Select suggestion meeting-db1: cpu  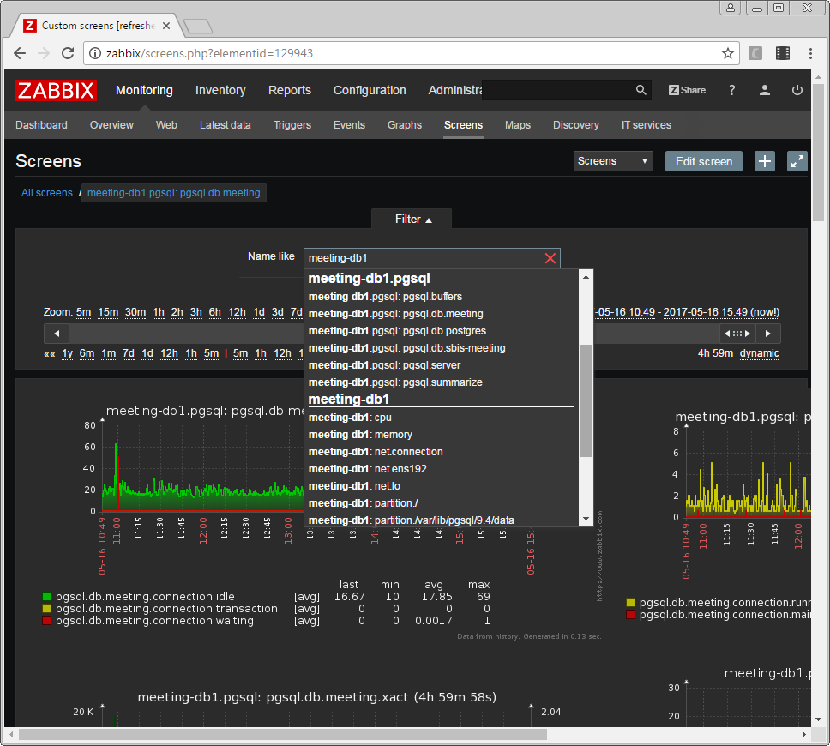pyautogui.click(x=350, y=418)
